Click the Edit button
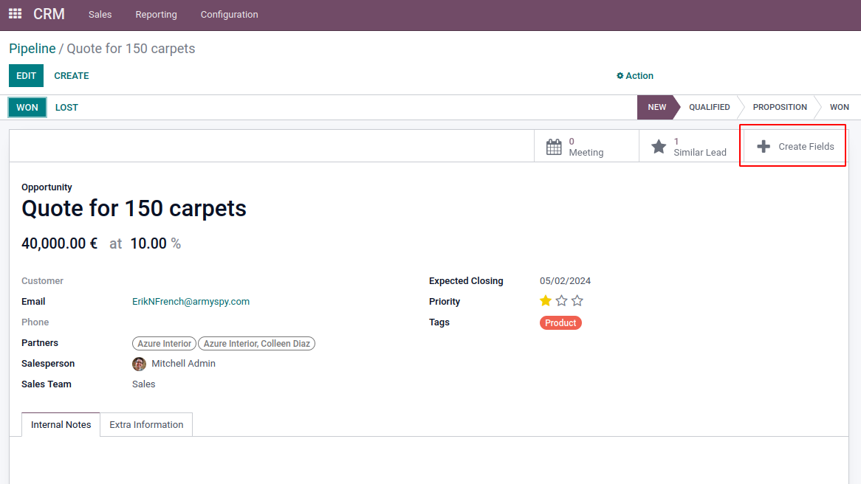Screen dimensions: 861x484 tap(26, 76)
